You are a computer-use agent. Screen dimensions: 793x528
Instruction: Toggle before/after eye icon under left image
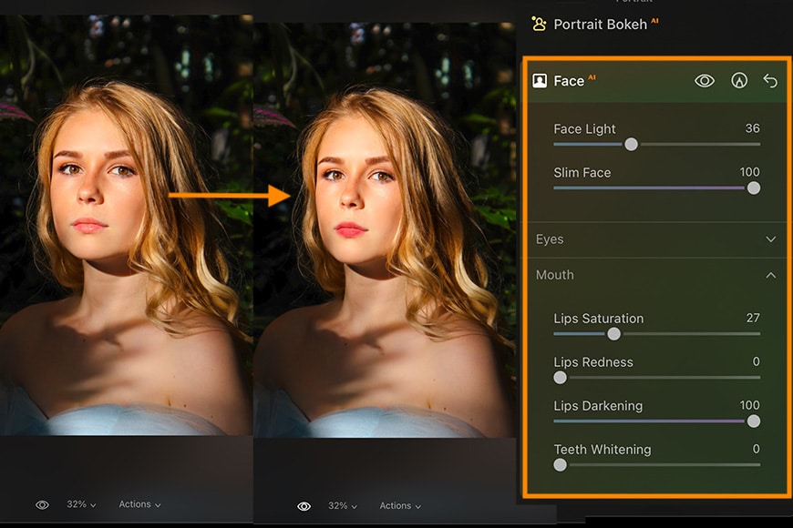pyautogui.click(x=43, y=504)
